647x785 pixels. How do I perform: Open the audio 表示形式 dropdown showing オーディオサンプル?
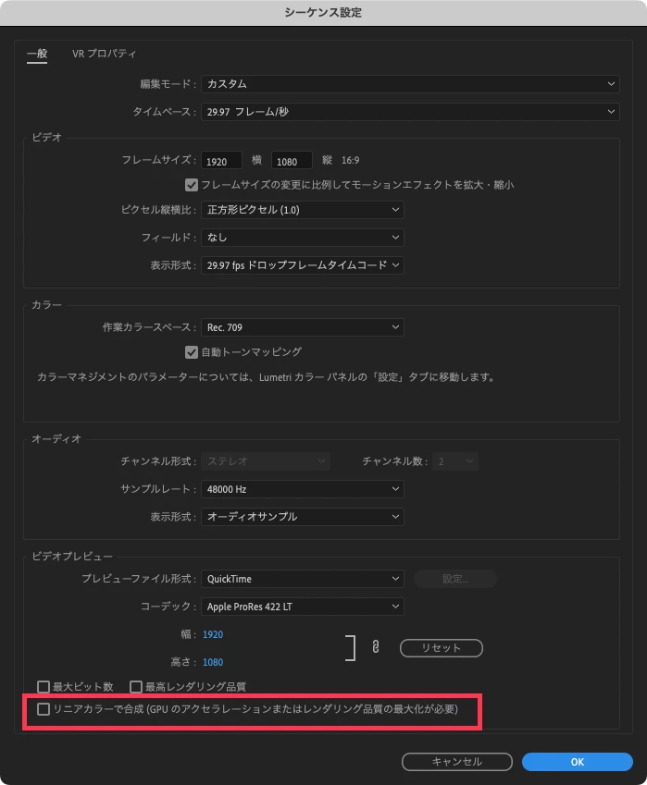302,517
